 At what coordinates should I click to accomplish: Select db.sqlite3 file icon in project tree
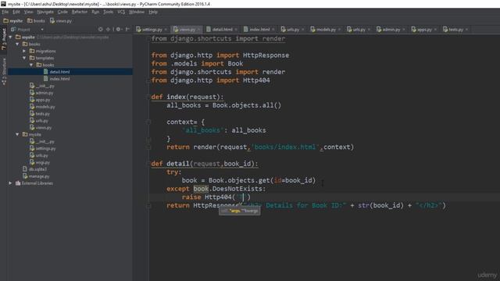(25, 169)
